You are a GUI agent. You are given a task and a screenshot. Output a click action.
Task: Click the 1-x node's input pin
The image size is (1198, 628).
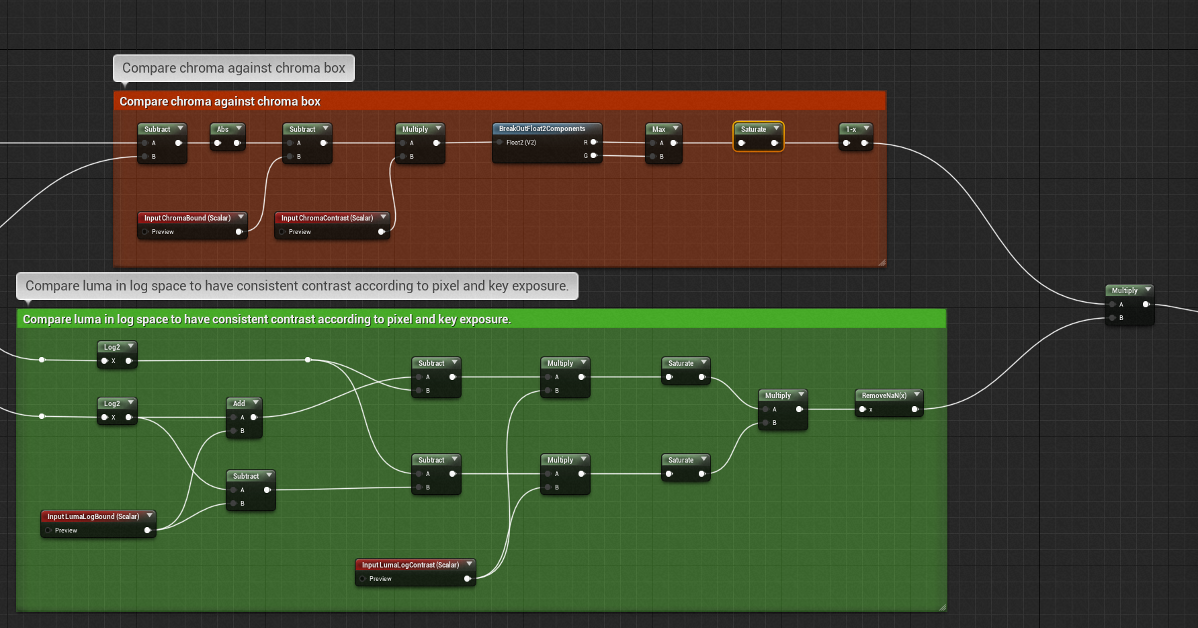pos(847,143)
